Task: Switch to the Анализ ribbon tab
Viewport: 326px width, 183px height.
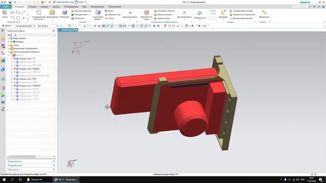Action: tap(56, 7)
